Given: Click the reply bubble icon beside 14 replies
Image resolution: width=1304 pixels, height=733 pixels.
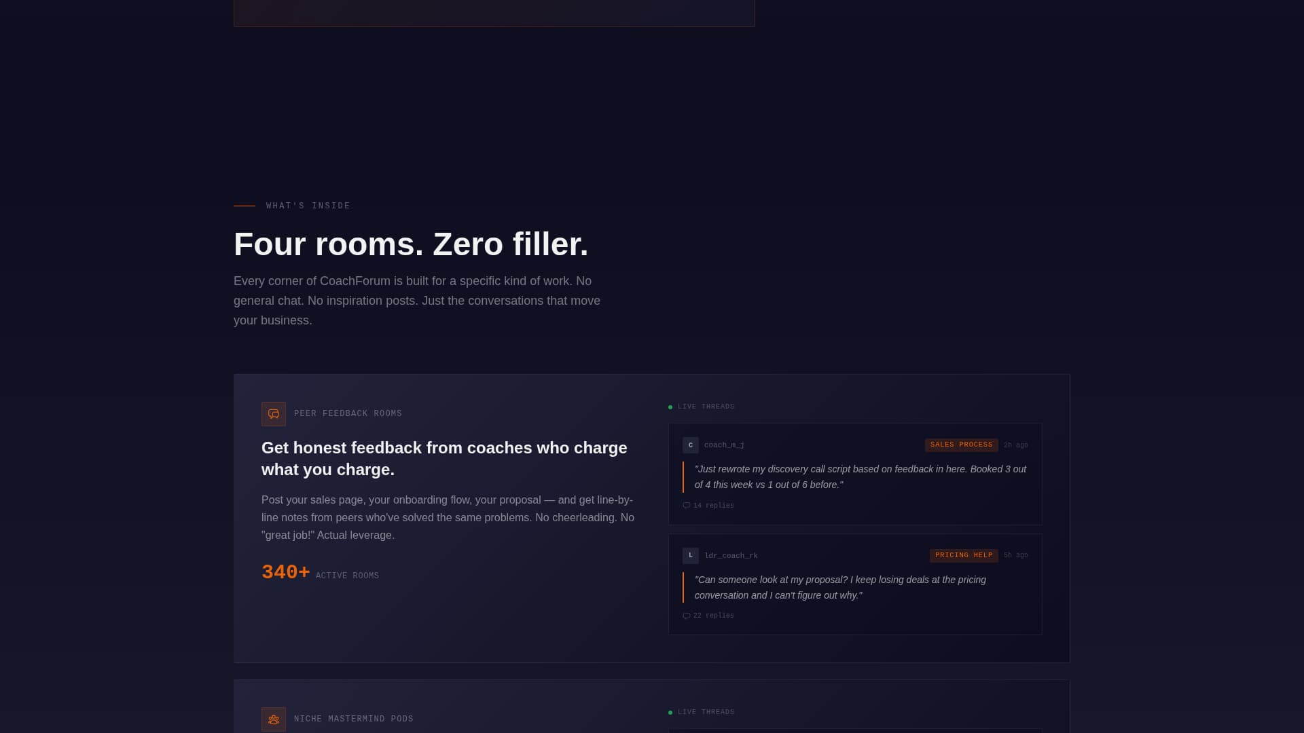Looking at the screenshot, I should coord(687,506).
